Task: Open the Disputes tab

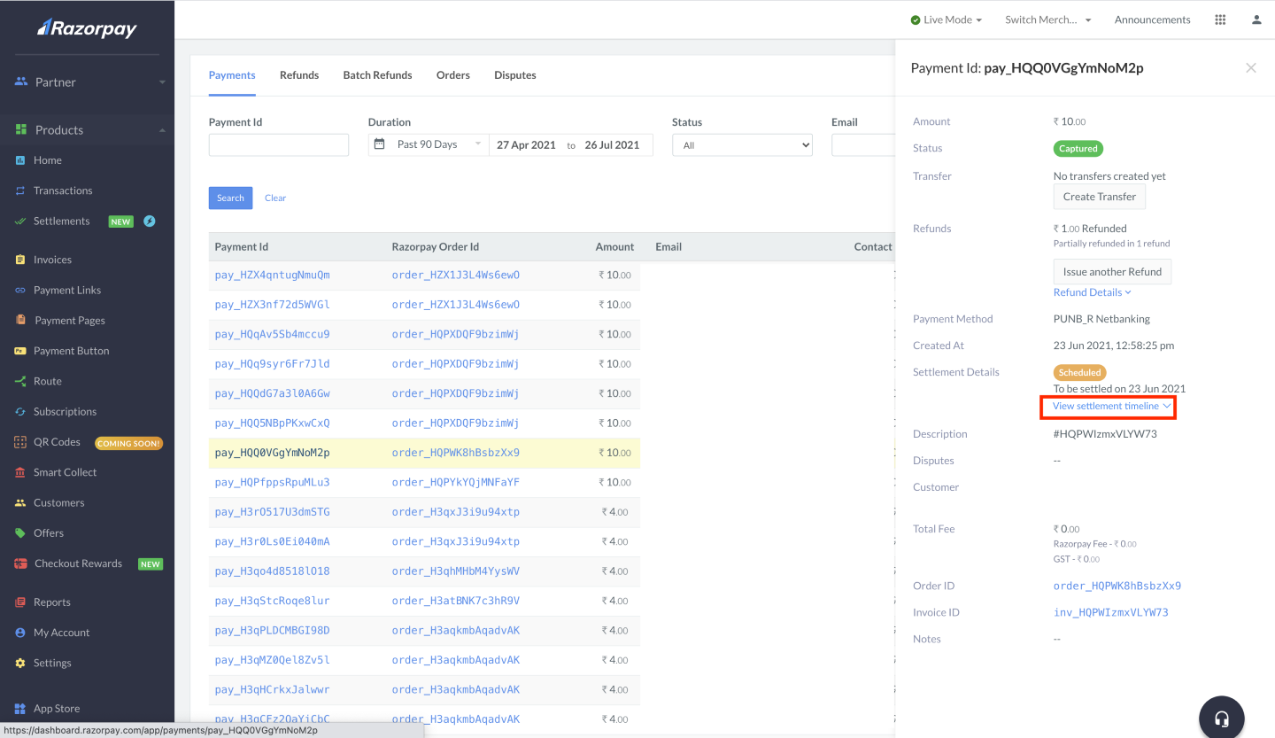Action: pos(514,75)
